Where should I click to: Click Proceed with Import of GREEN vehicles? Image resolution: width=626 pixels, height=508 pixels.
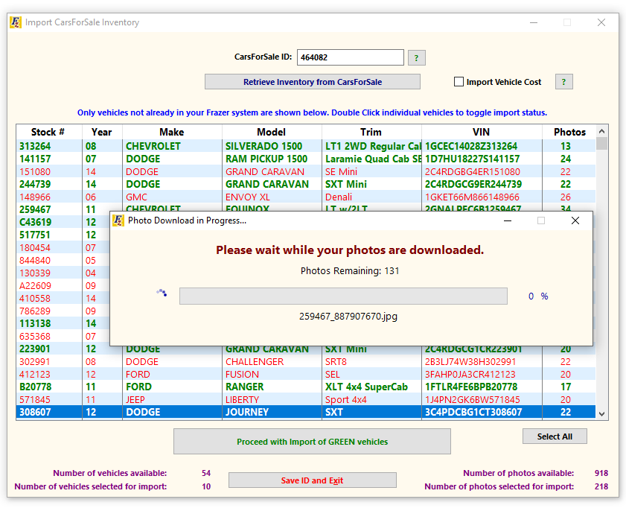[x=312, y=442]
